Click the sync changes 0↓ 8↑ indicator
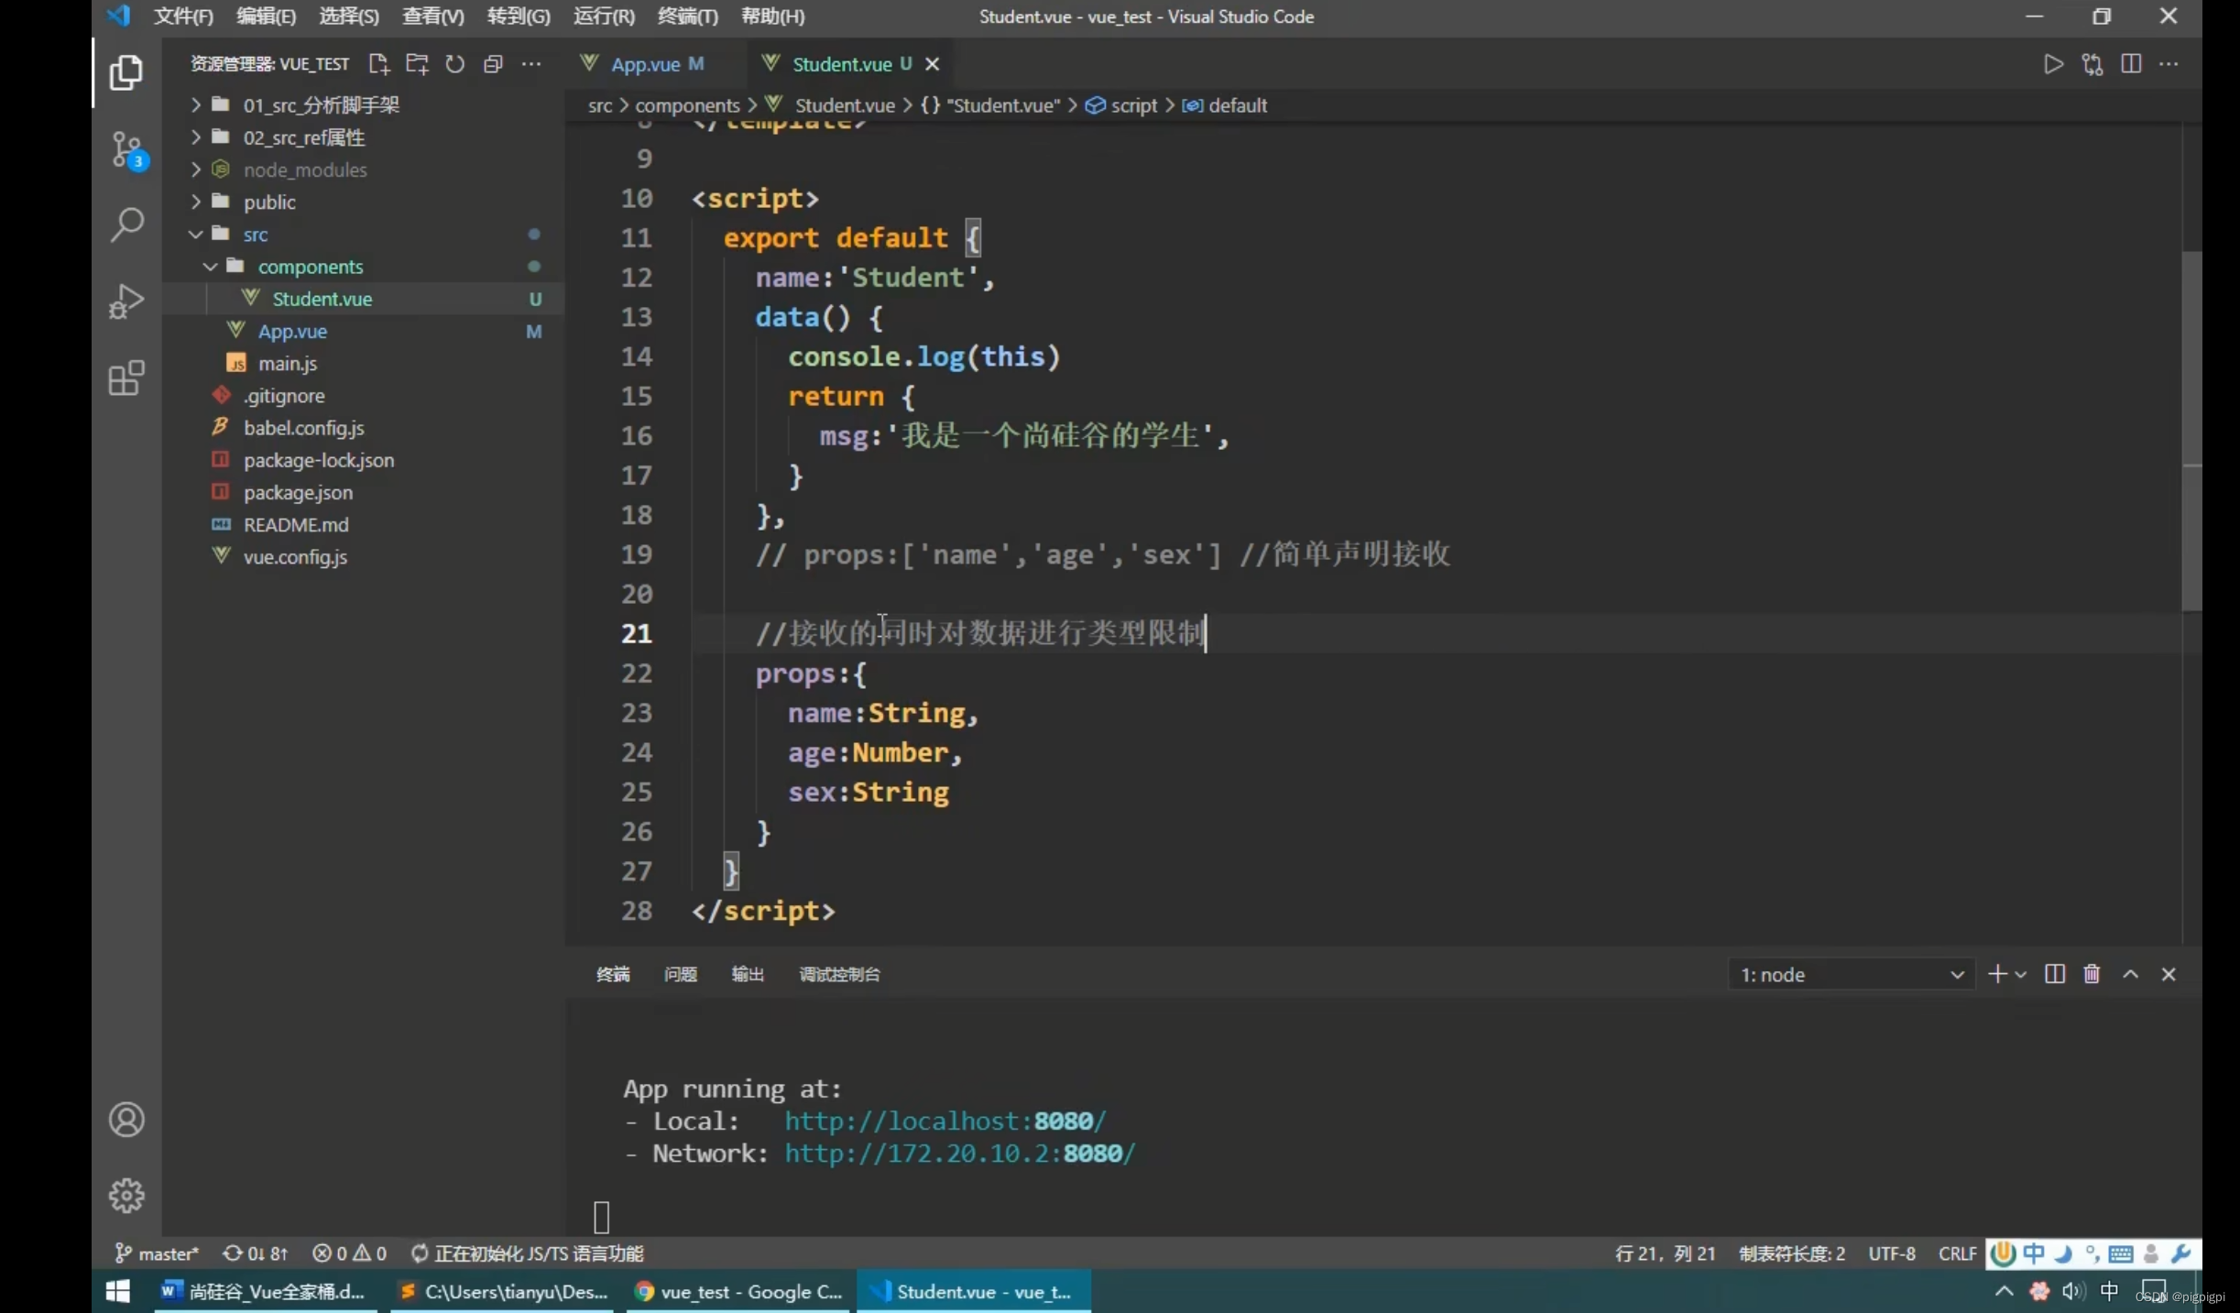The width and height of the screenshot is (2240, 1313). coord(256,1253)
